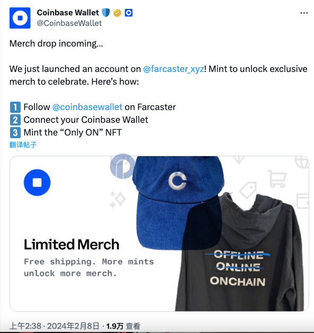Click the sparkle watermark icon
This screenshot has width=314, height=333.
(117, 200)
